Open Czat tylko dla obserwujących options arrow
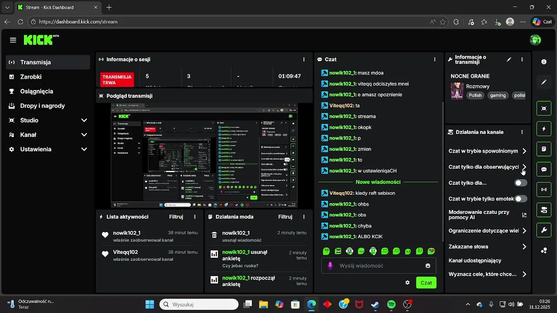Viewport: 557px width, 313px height. click(524, 167)
